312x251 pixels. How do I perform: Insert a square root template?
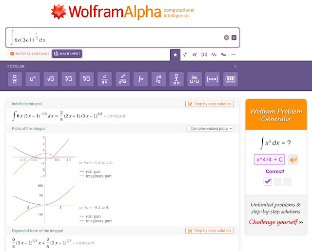tap(51, 79)
